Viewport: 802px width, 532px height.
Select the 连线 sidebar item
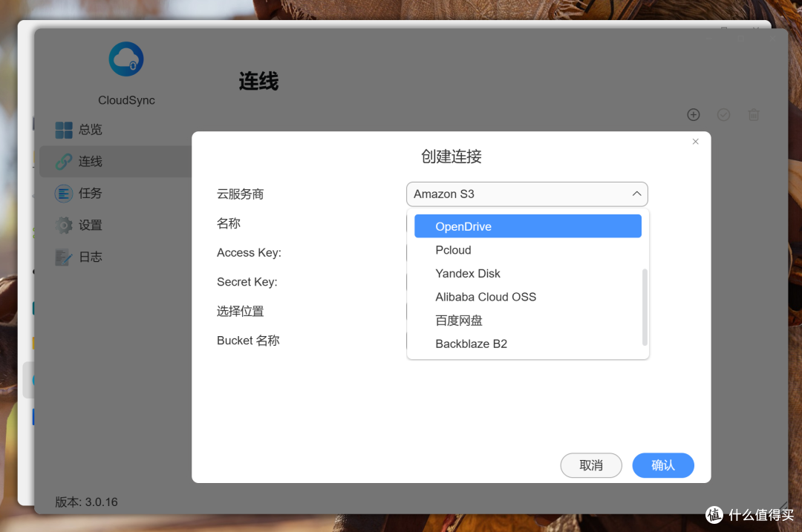click(115, 162)
